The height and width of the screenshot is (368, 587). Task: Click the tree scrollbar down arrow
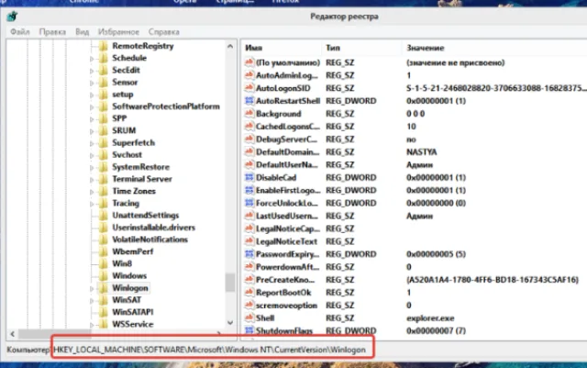[x=230, y=323]
